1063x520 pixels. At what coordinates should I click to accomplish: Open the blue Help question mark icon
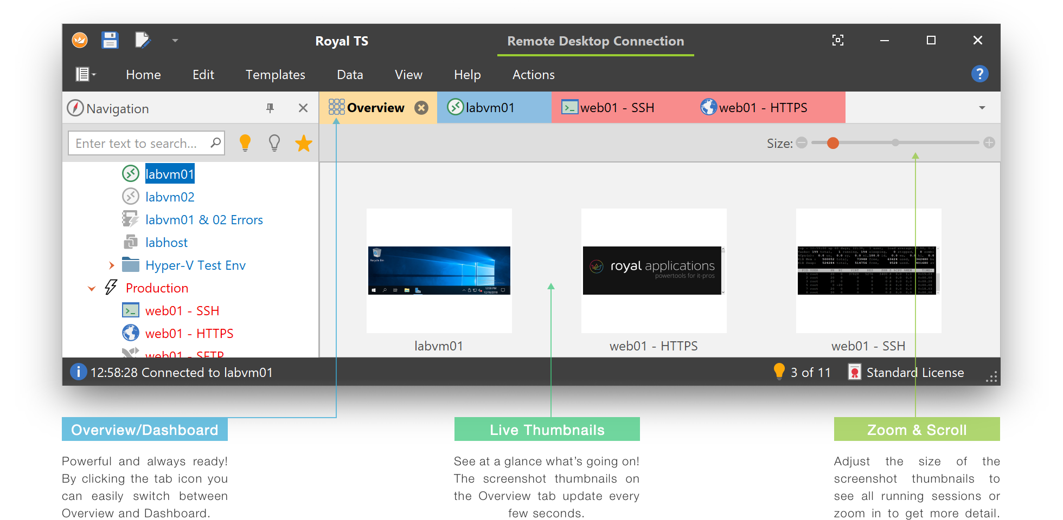[979, 74]
